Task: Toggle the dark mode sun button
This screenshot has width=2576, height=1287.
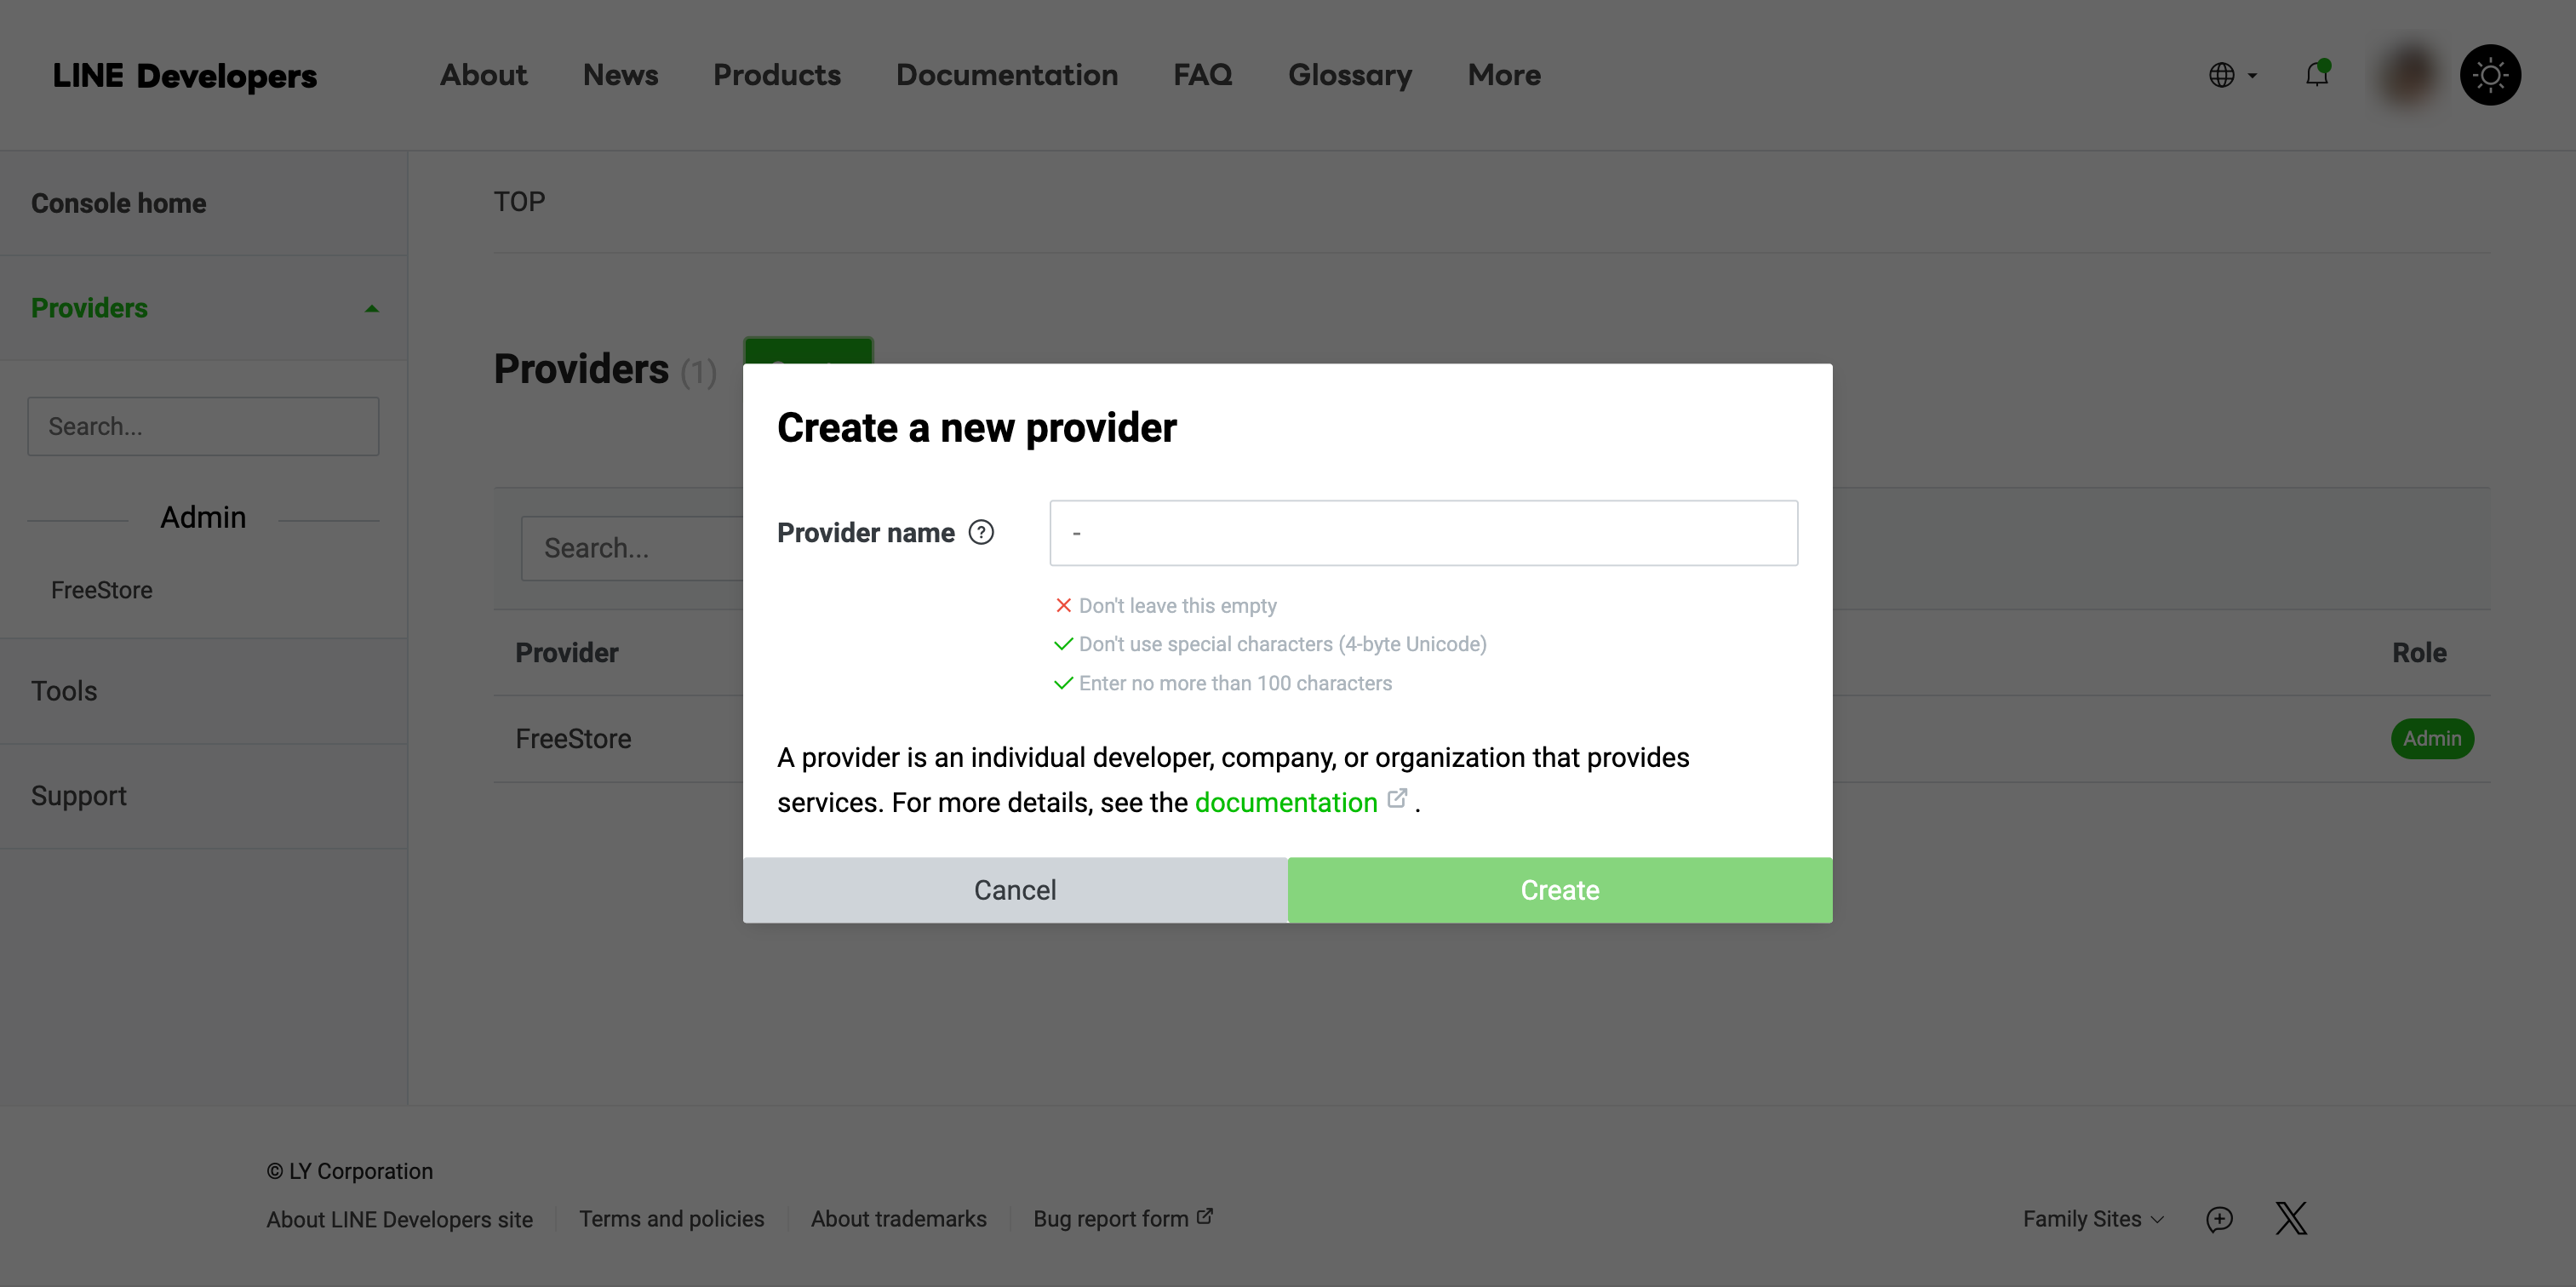Action: pyautogui.click(x=2489, y=75)
